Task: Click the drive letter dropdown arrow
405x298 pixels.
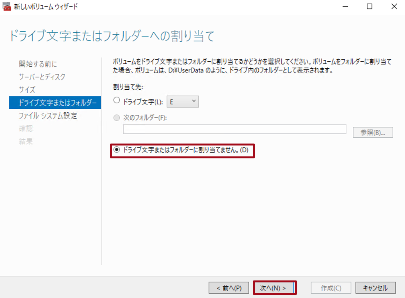Action: pyautogui.click(x=194, y=101)
